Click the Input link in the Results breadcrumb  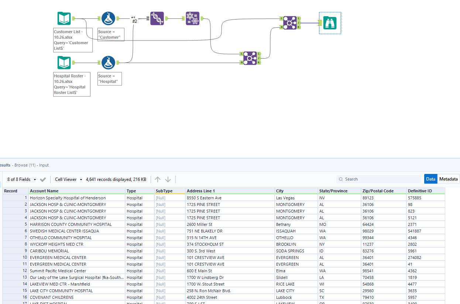coord(44,165)
